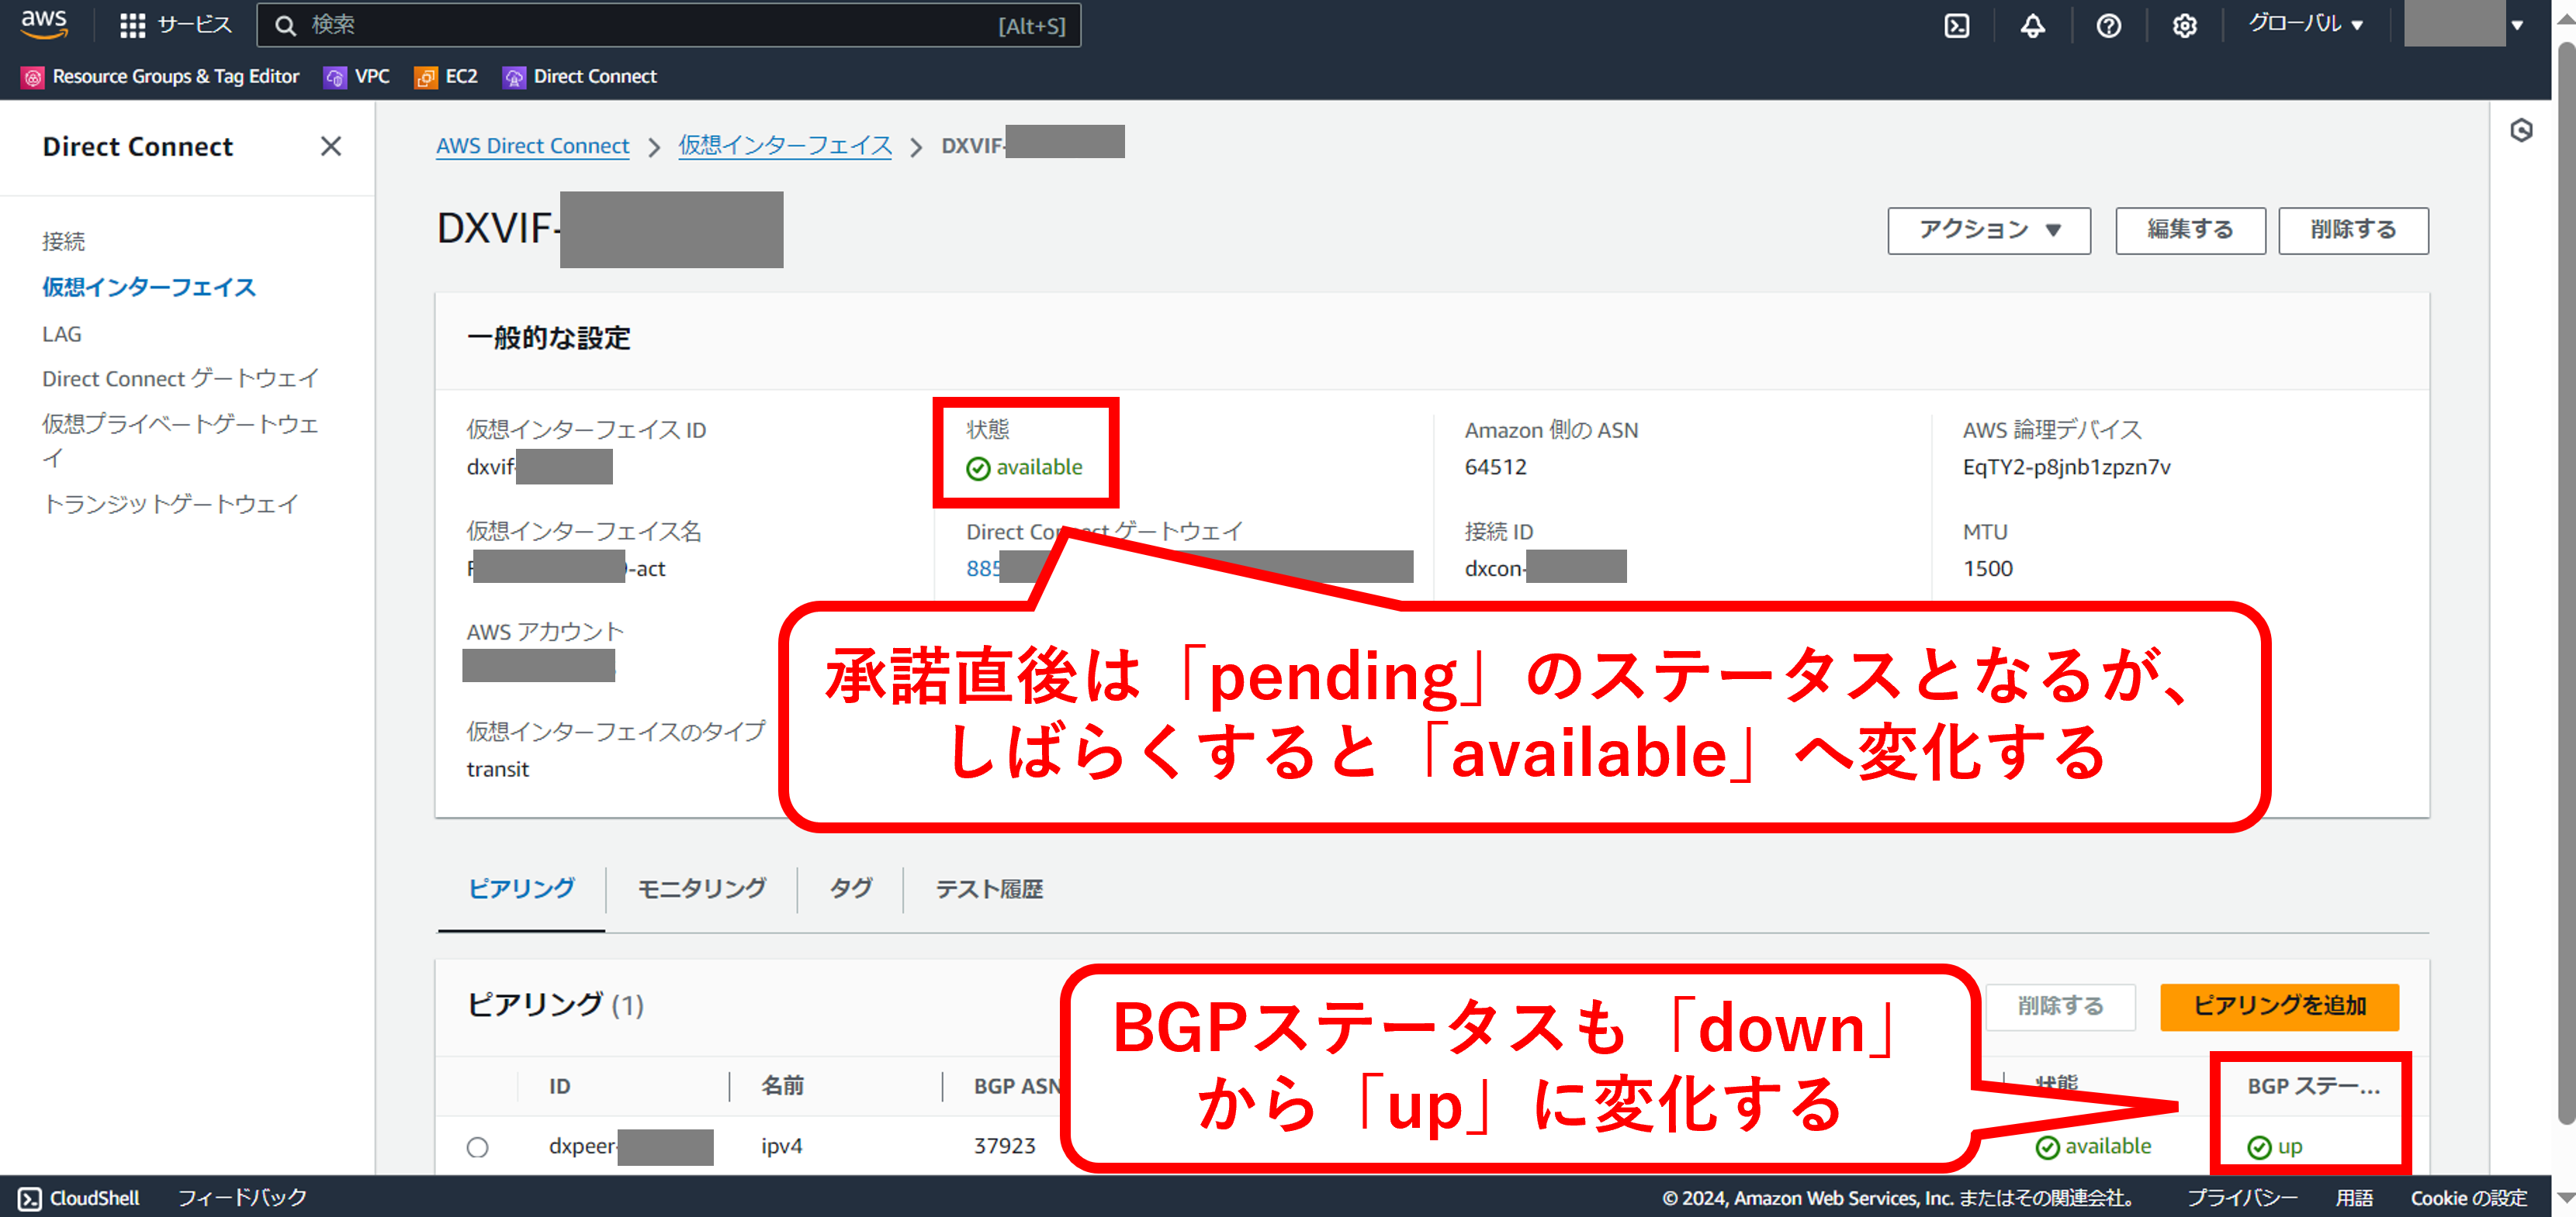Open the info panel hexagon icon
The height and width of the screenshot is (1217, 2576).
[2521, 130]
